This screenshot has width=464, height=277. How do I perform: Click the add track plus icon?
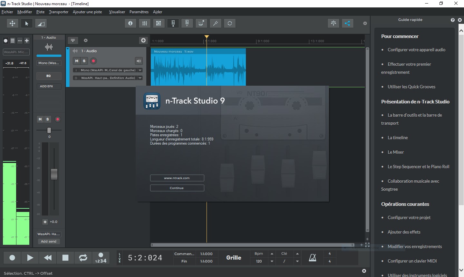143,40
